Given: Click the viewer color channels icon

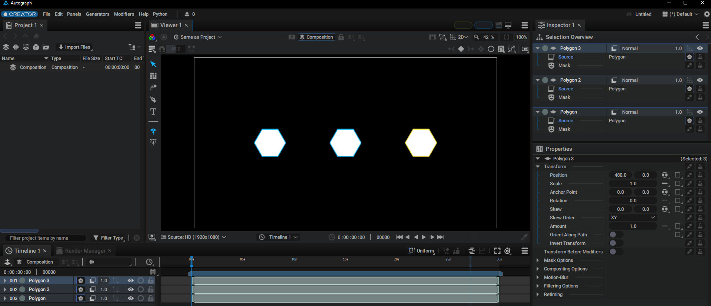Looking at the screenshot, I should coord(152,37).
